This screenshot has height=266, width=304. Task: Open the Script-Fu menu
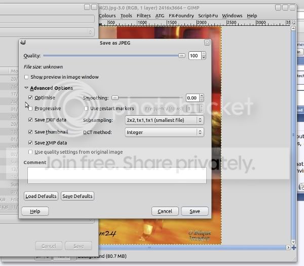click(207, 16)
